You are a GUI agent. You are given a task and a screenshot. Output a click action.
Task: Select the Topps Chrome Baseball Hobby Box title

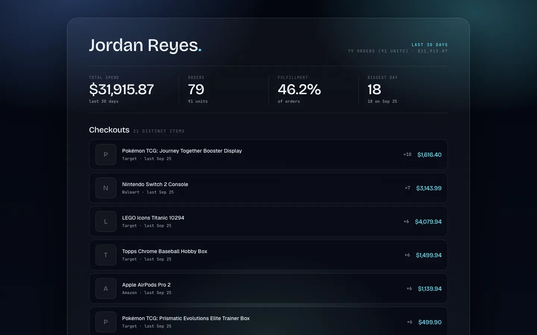(x=164, y=251)
